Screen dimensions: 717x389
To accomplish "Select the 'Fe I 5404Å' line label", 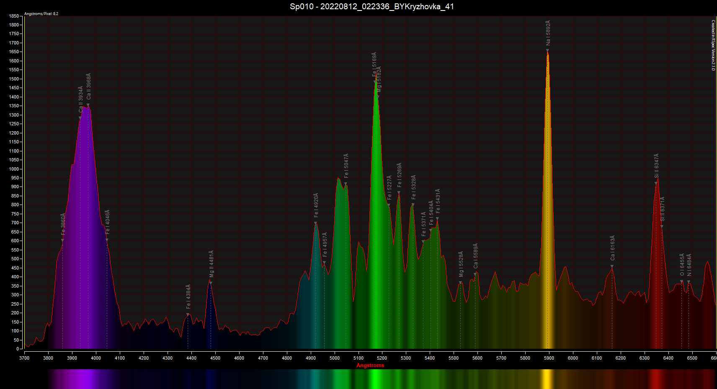I will (x=431, y=213).
